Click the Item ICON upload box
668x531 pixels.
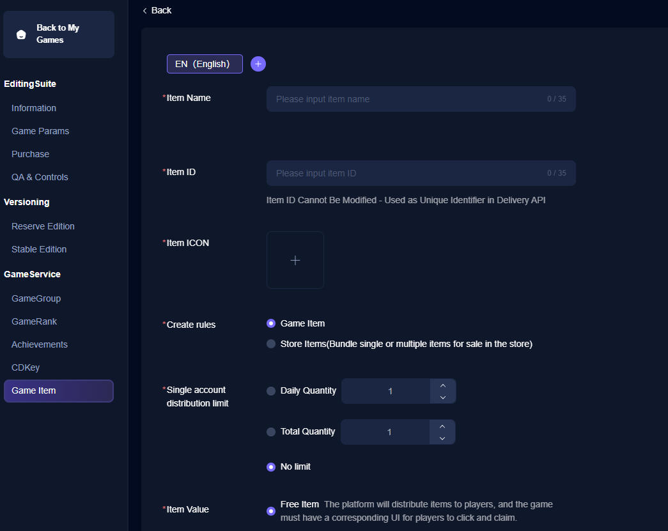click(295, 260)
